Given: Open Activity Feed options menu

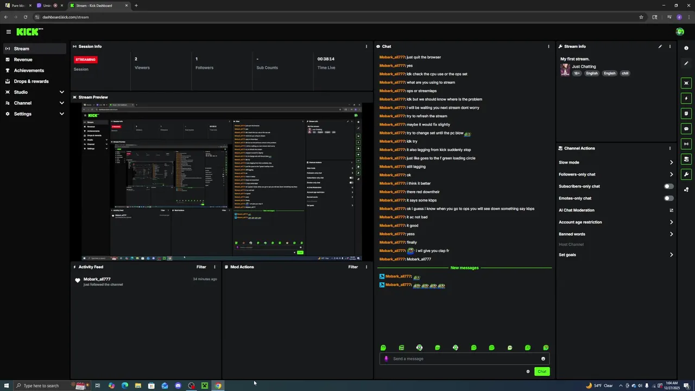Looking at the screenshot, I should [214, 267].
